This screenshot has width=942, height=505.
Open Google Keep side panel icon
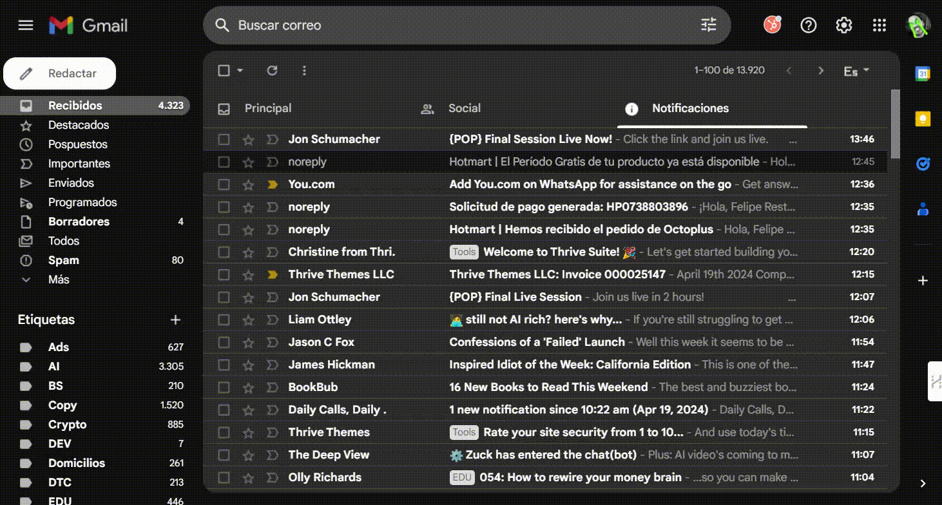[x=923, y=119]
